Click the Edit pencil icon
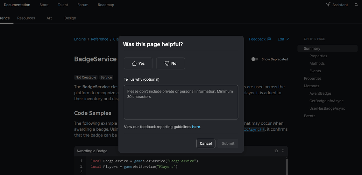Image resolution: width=362 pixels, height=175 pixels. pos(288,39)
